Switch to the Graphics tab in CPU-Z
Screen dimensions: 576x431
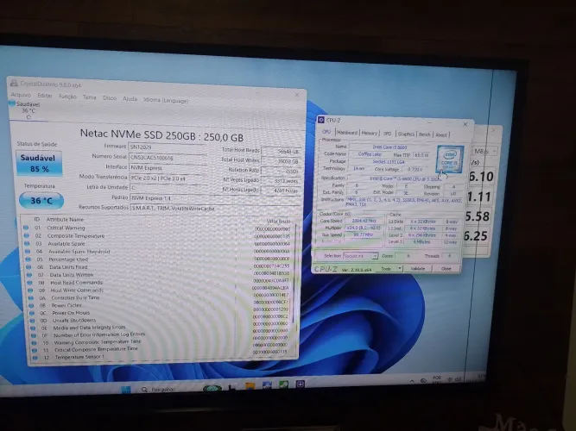[406, 134]
